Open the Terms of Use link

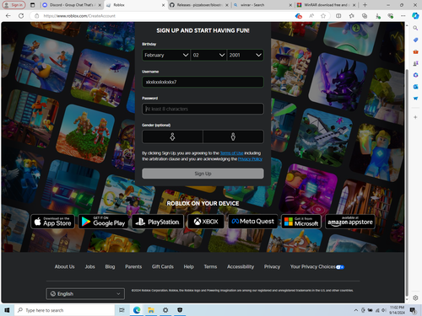pyautogui.click(x=231, y=153)
